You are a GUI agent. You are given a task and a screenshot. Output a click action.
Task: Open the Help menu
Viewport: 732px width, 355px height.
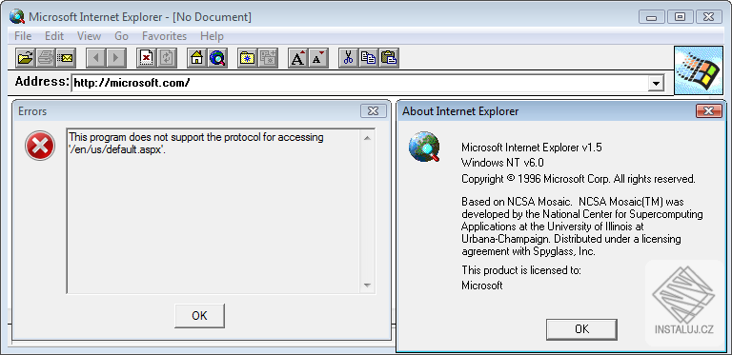pos(212,36)
